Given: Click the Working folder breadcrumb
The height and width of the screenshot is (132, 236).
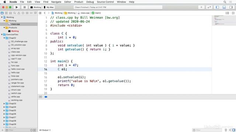Looking at the screenshot, I should pyautogui.click(x=70, y=13).
